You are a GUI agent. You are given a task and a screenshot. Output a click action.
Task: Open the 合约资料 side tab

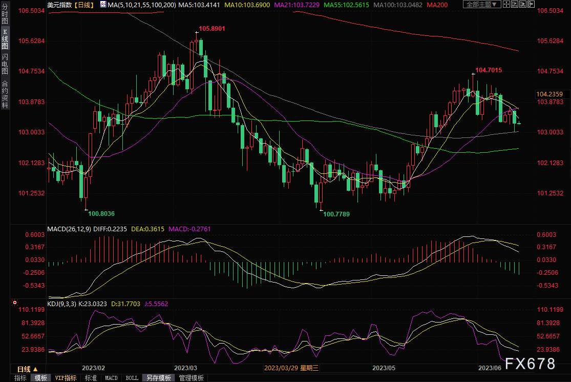tap(5, 94)
